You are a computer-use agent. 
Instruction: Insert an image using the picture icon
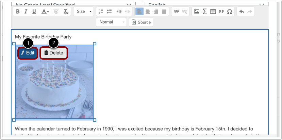(x=197, y=12)
